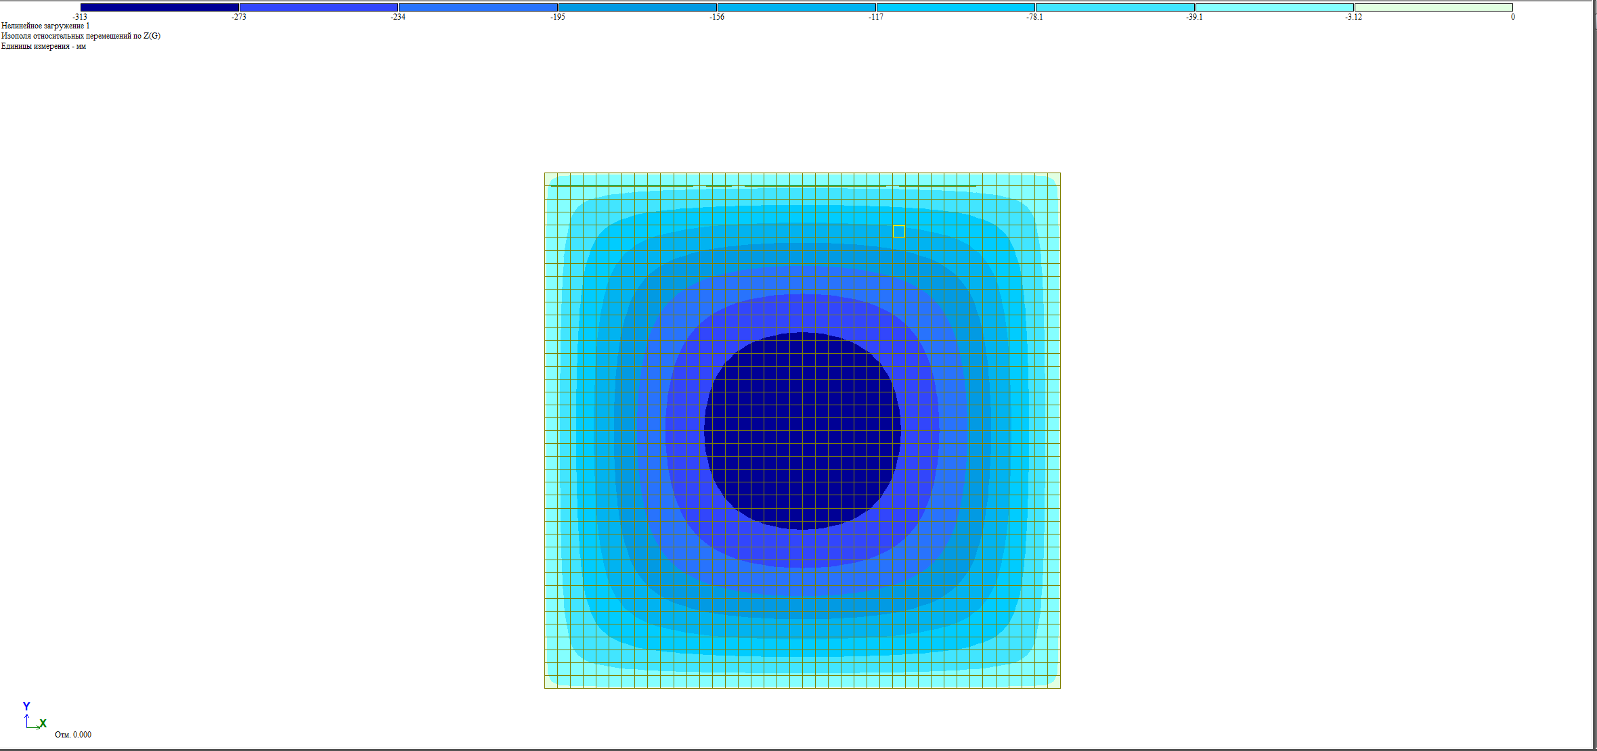Click the -78.1 to -39.1 legend swatch
The image size is (1597, 751).
pyautogui.click(x=1115, y=7)
